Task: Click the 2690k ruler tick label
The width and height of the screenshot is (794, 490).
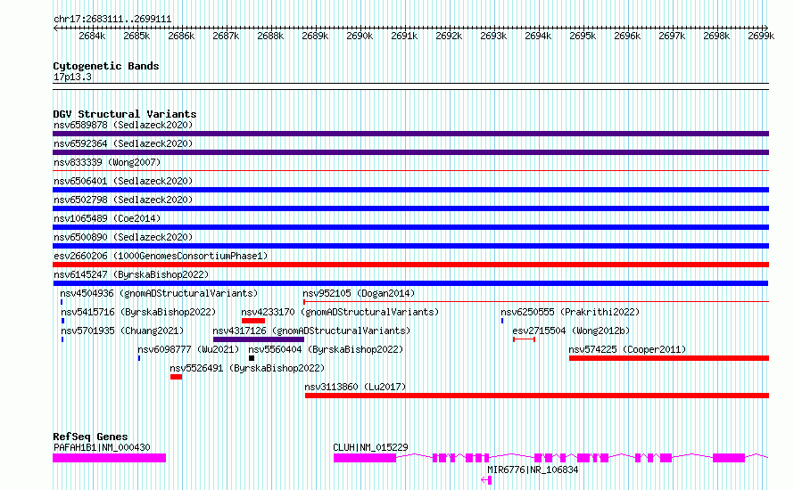Action: click(x=360, y=36)
